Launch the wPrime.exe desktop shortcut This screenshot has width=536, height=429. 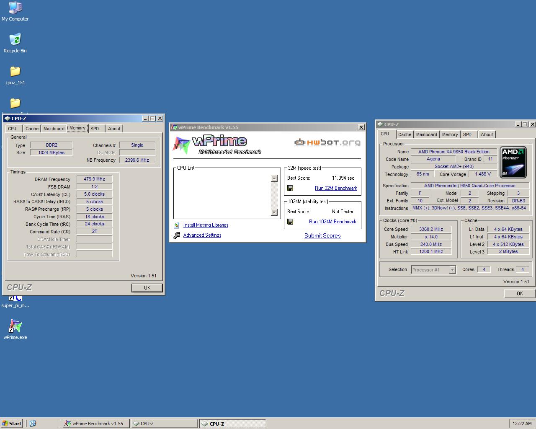click(15, 329)
